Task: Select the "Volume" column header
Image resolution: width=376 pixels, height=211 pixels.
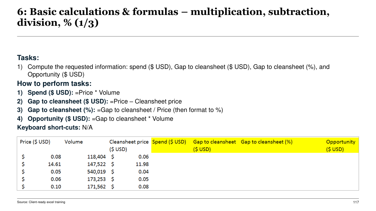Action: click(x=74, y=142)
